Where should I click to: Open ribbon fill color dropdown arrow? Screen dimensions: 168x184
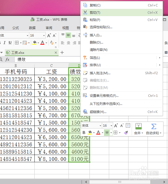point(38,43)
